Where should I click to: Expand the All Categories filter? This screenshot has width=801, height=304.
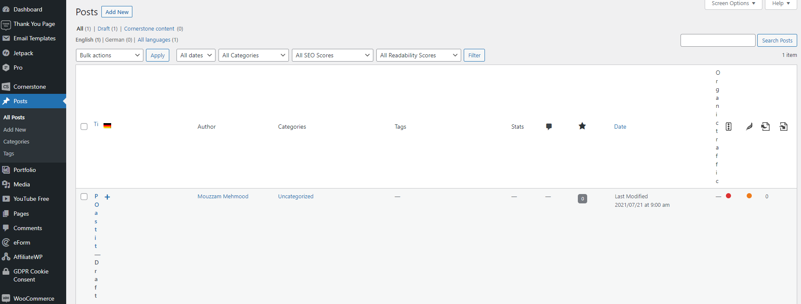(253, 55)
